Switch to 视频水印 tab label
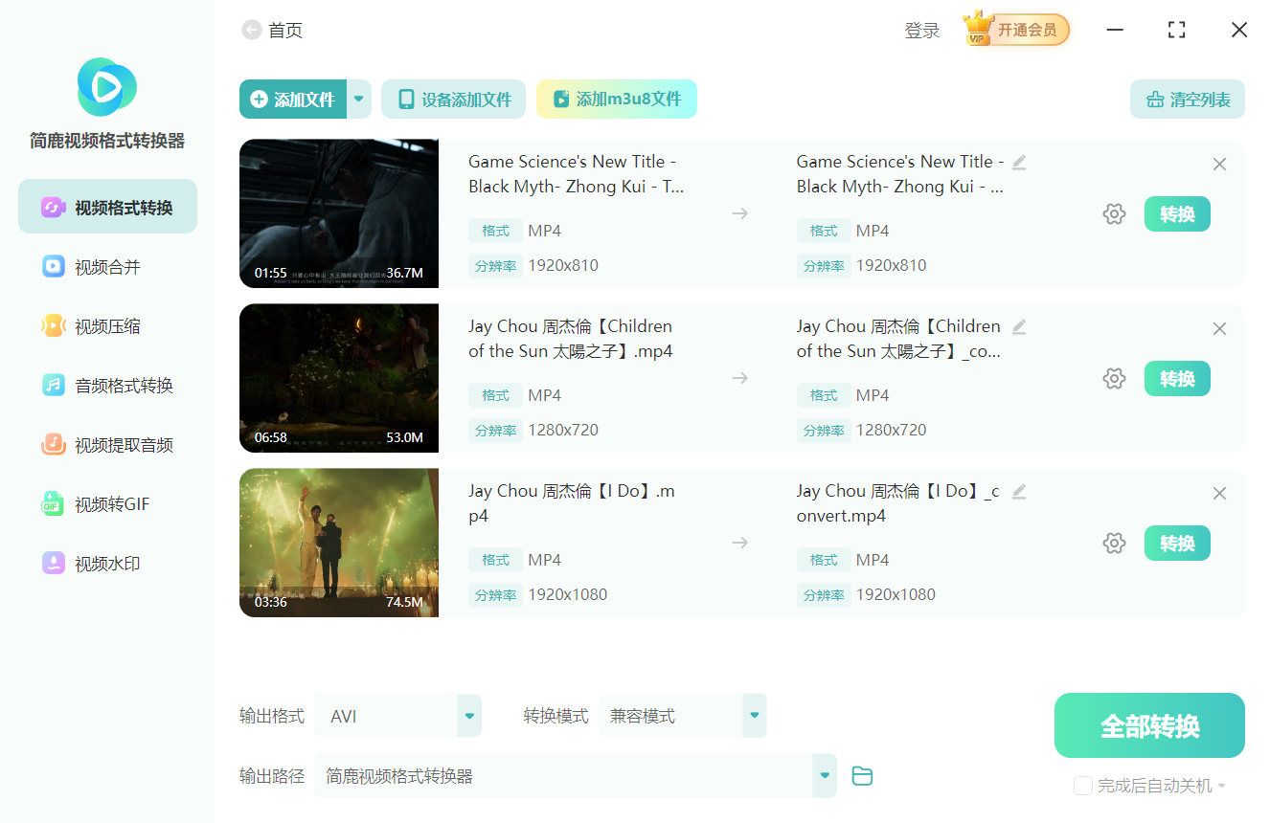The height and width of the screenshot is (823, 1270). 108,564
